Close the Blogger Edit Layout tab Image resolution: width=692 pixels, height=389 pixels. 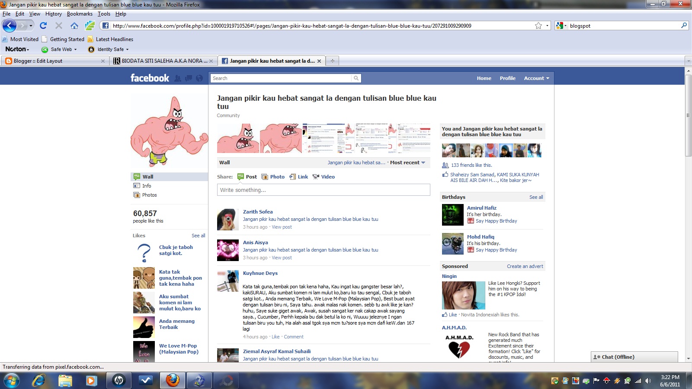point(103,61)
